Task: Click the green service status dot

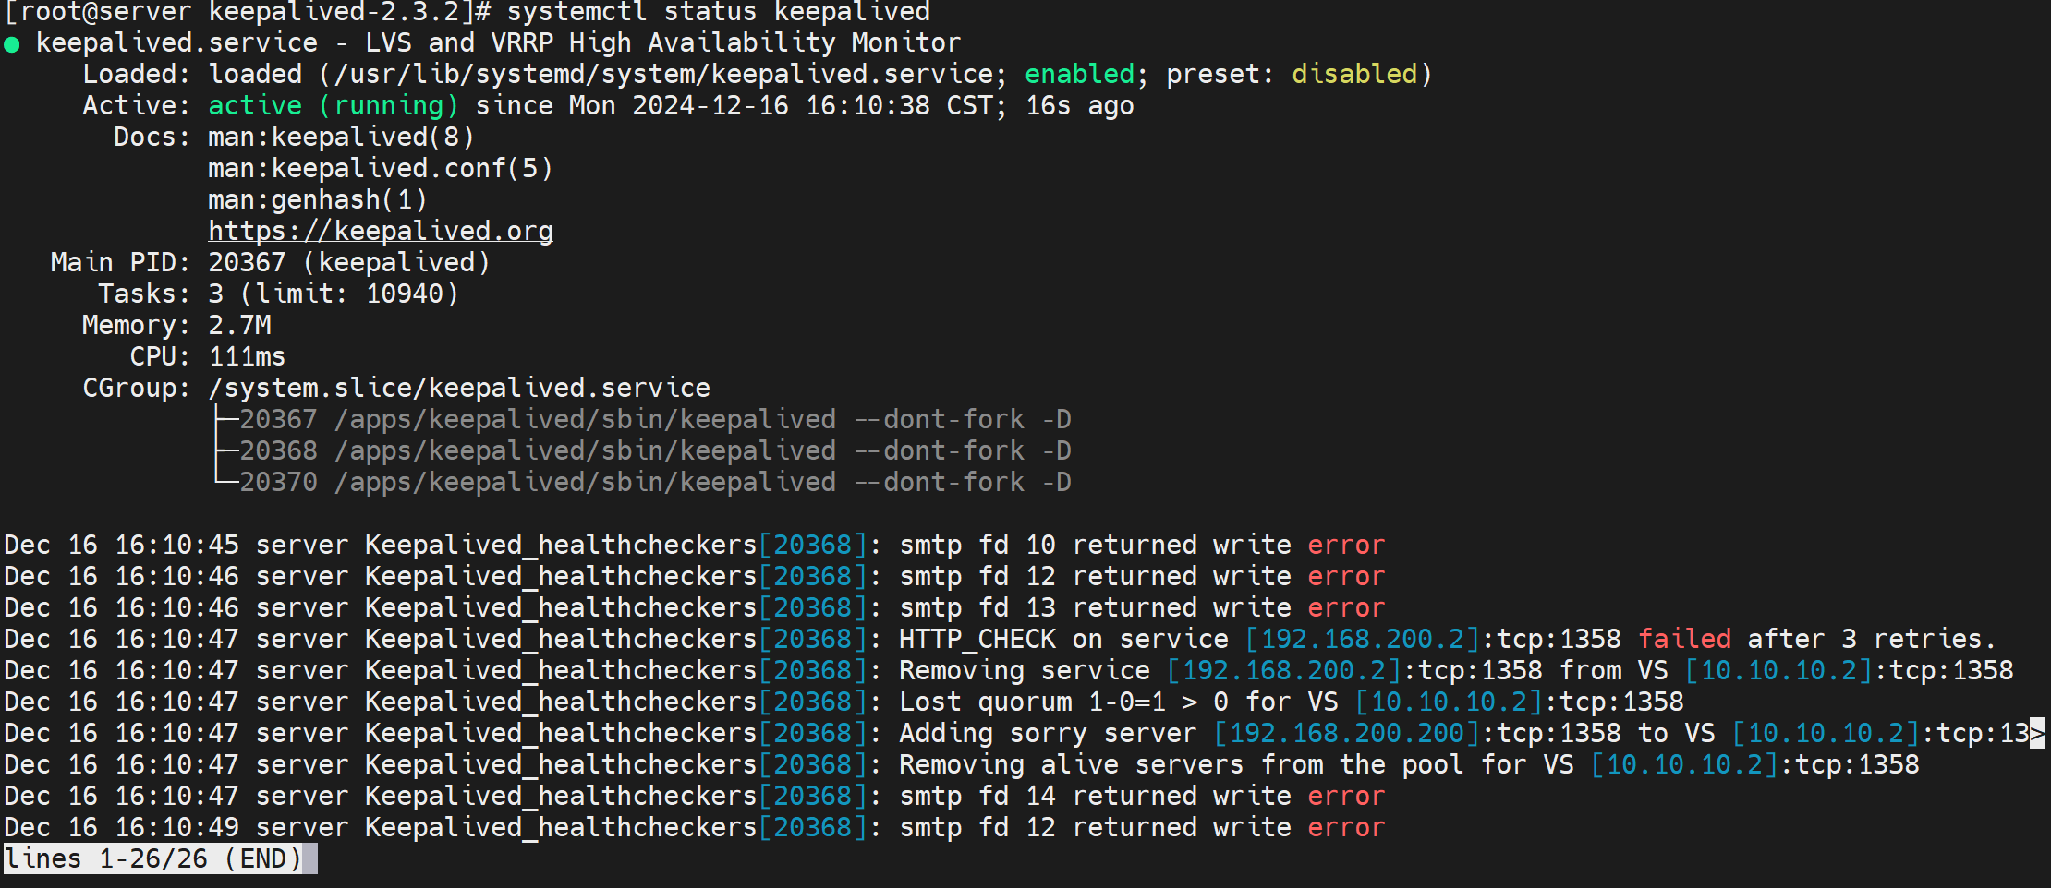Action: pos(12,44)
